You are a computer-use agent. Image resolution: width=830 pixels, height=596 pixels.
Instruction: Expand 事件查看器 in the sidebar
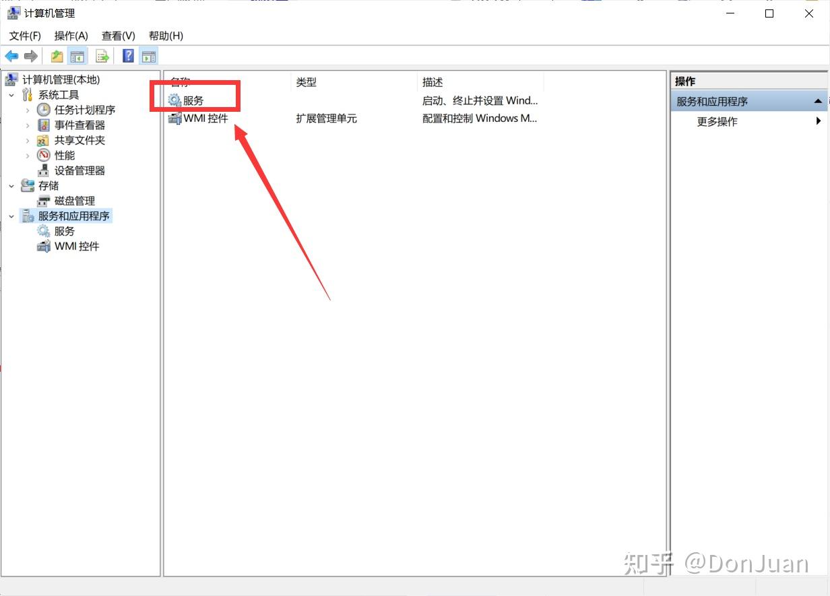click(28, 125)
